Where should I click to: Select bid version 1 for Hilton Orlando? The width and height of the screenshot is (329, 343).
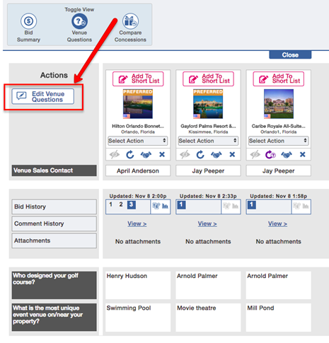[x=111, y=204]
